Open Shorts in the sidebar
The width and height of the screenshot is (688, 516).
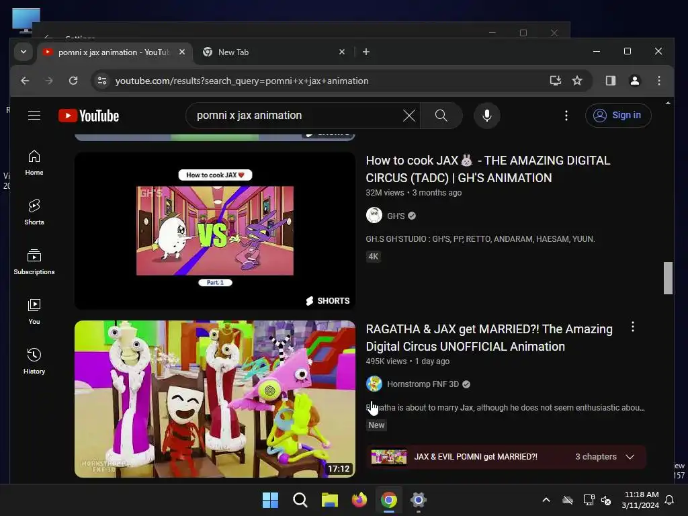[34, 212]
